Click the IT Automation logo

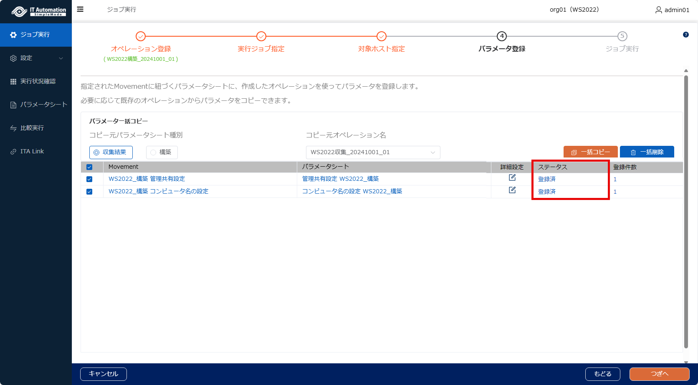point(39,11)
